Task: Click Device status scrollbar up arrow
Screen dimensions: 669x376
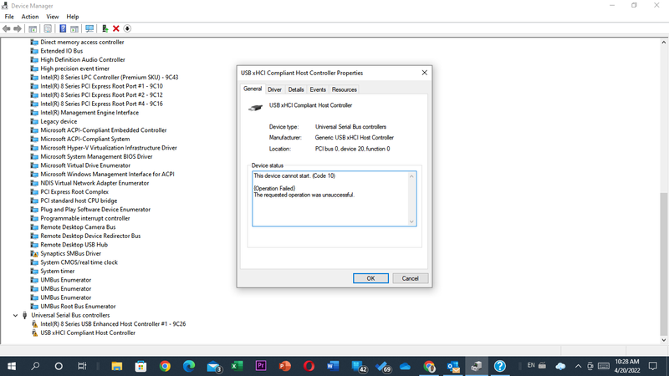Action: coord(411,176)
